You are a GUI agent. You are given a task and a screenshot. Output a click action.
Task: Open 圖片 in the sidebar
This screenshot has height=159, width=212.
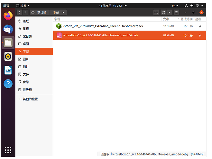[34, 59]
